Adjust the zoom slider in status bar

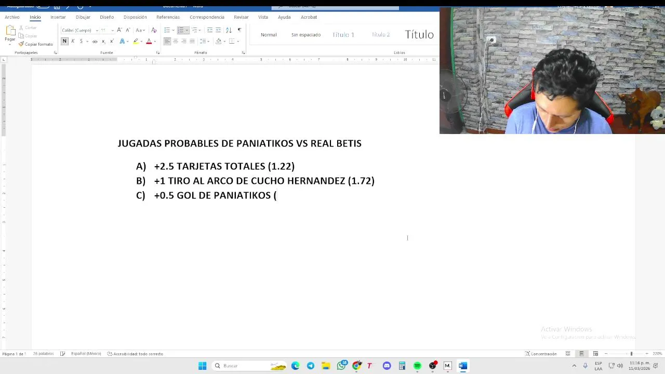pos(631,354)
